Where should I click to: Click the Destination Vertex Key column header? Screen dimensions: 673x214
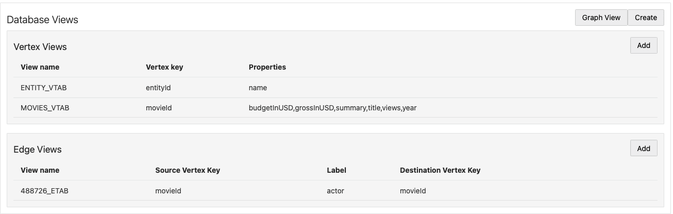point(440,170)
